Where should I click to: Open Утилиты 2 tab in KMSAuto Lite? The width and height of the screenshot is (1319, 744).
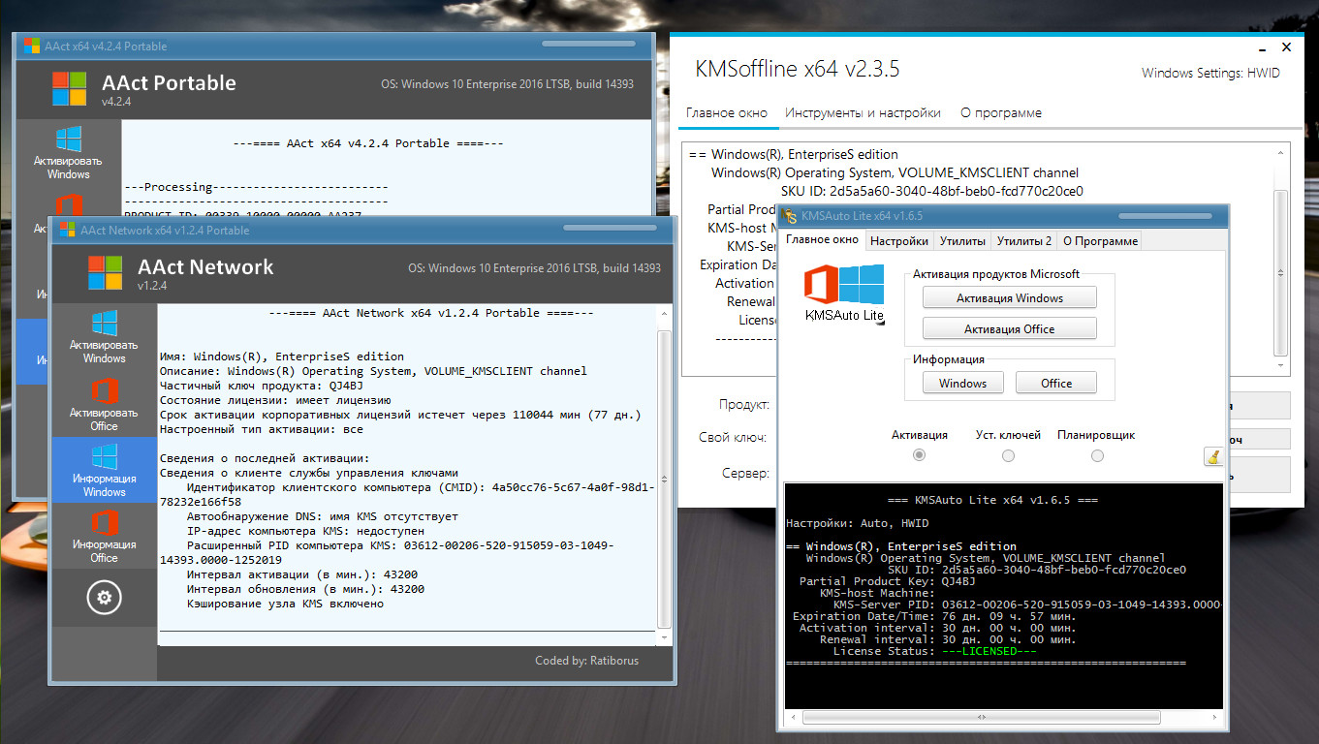[1024, 240]
